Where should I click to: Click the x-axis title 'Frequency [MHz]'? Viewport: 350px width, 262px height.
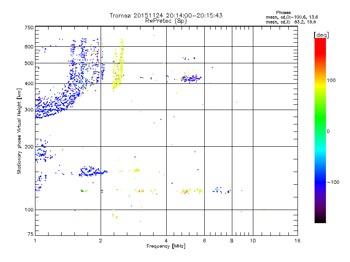click(x=166, y=246)
